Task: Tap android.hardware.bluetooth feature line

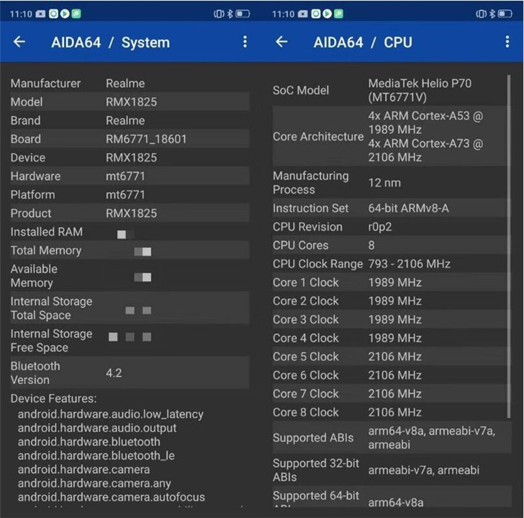Action: click(x=89, y=442)
